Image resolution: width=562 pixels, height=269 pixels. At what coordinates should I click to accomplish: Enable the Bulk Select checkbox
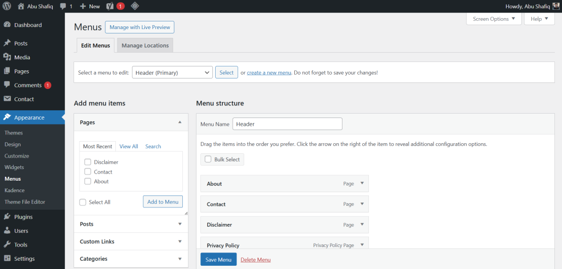(x=208, y=159)
